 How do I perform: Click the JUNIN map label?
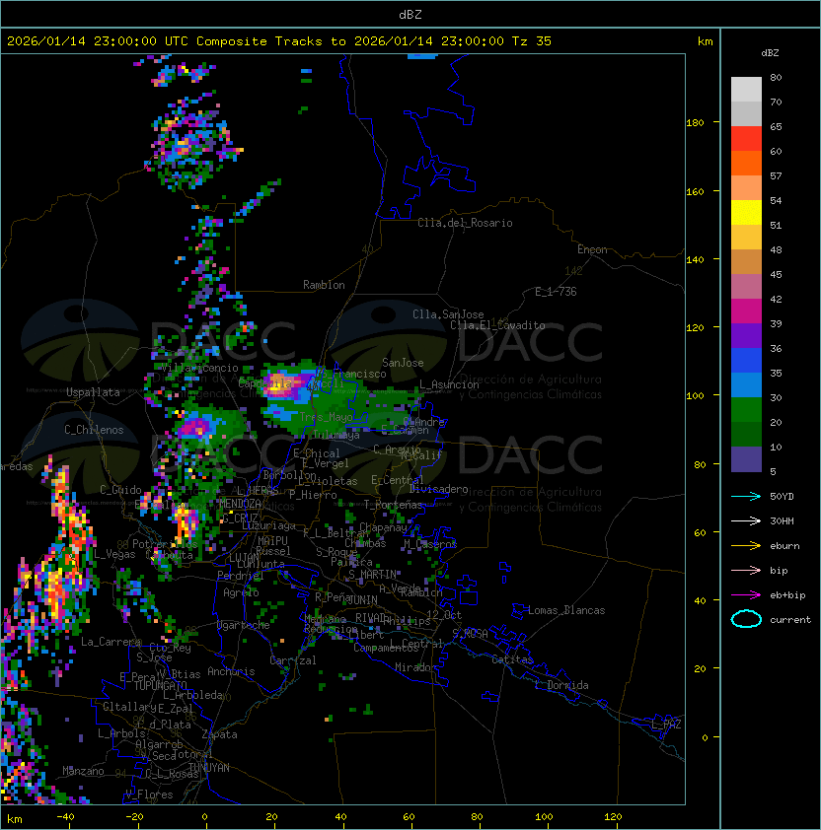[x=362, y=599]
